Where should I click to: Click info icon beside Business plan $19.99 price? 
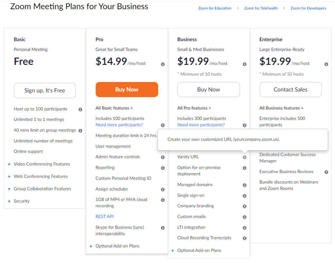tap(245, 64)
